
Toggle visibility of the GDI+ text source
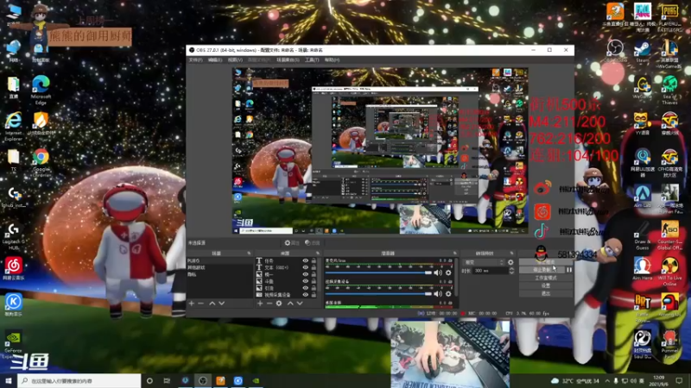coord(306,267)
